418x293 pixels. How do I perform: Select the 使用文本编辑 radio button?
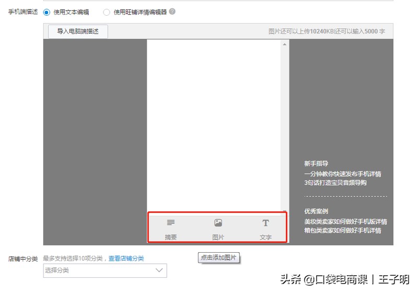(x=47, y=12)
